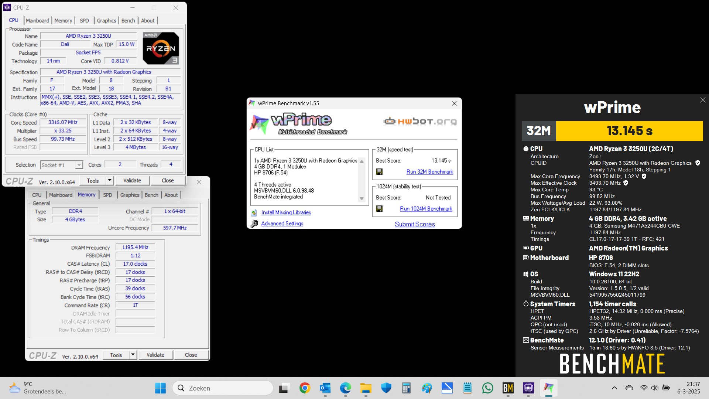Click the HWBOT.org logo in wPrime
709x399 pixels.
420,121
